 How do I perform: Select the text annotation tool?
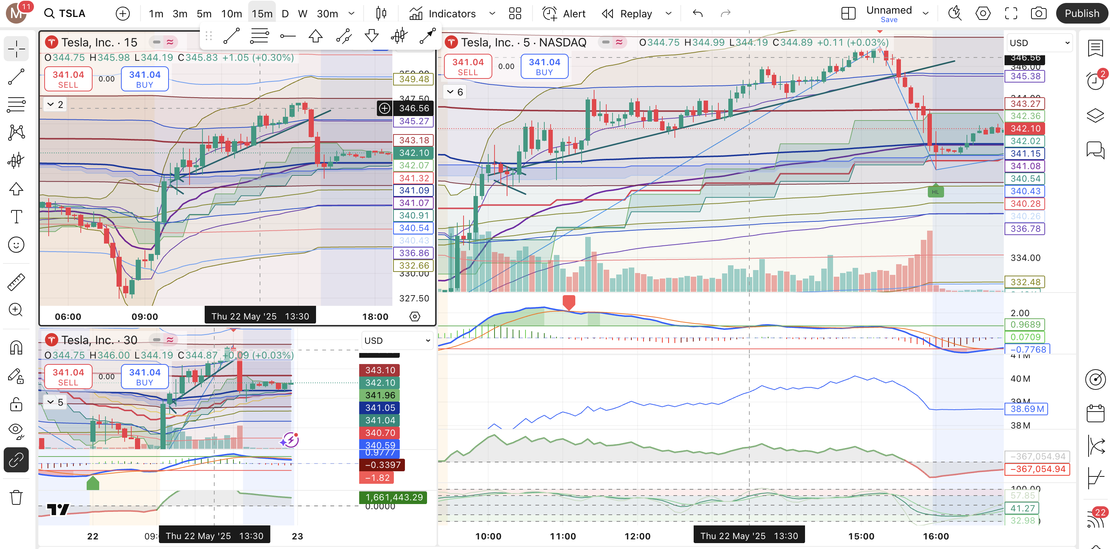tap(16, 217)
